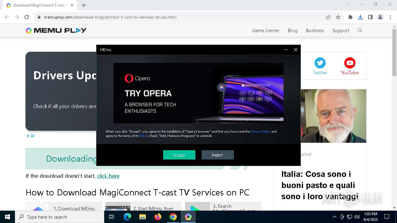Close the MEmu installer dialog

pyautogui.click(x=296, y=50)
